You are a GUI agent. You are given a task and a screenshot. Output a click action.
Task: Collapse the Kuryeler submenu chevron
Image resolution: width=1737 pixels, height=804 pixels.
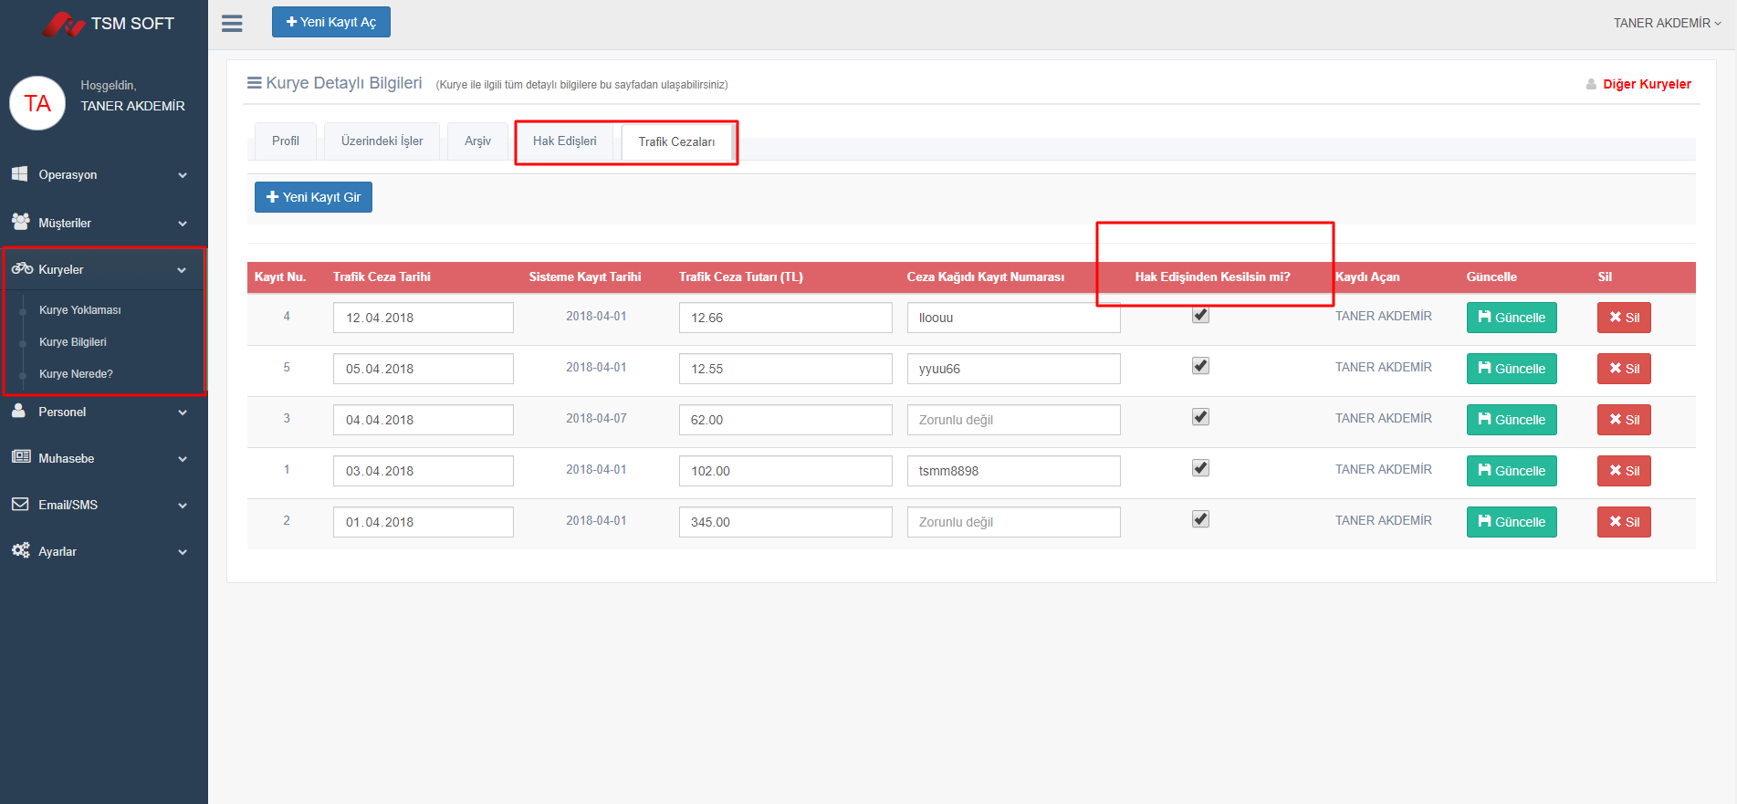point(182,270)
